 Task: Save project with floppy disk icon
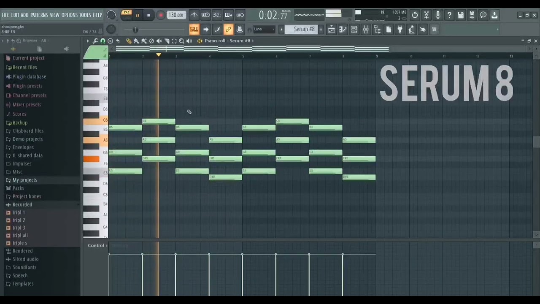click(x=461, y=15)
